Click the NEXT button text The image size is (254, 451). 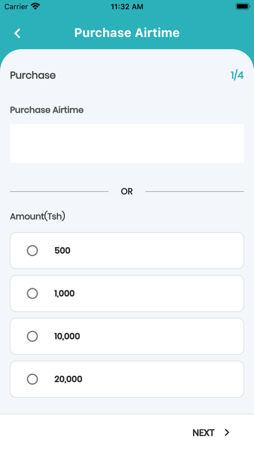coord(203,433)
